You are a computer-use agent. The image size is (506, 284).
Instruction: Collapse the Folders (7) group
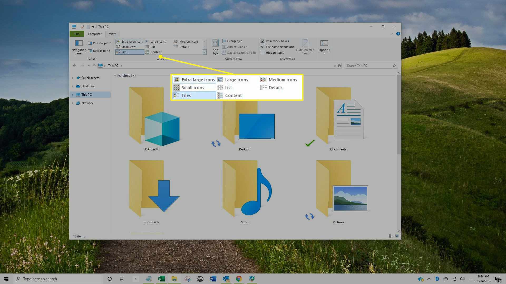pos(115,75)
